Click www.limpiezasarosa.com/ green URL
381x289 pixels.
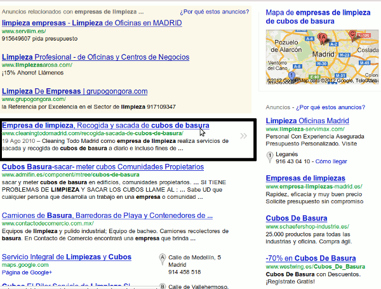point(37,65)
